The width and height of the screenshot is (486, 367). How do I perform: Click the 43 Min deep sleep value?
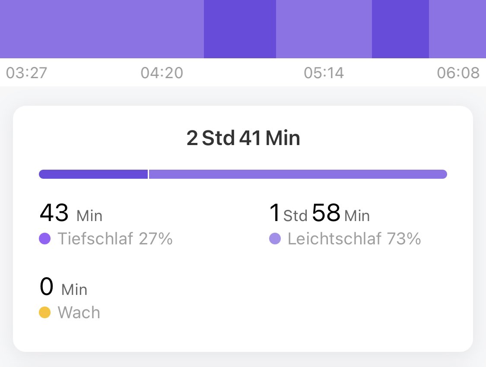[71, 214]
